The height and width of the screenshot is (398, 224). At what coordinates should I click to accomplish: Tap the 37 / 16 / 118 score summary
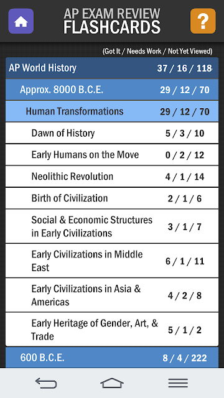pyautogui.click(x=184, y=68)
